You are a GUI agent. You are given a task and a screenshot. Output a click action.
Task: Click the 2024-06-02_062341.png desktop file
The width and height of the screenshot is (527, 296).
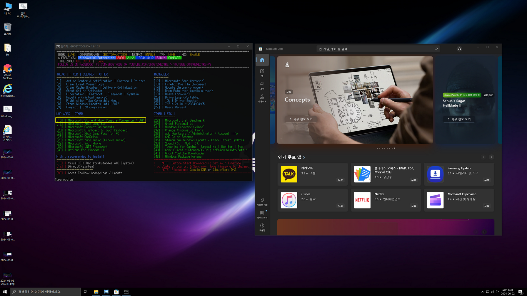7,278
